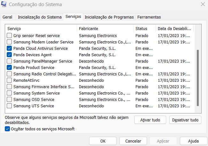Enable Samsung OSD Service checkbox
The width and height of the screenshot is (208, 146).
coord(9,100)
